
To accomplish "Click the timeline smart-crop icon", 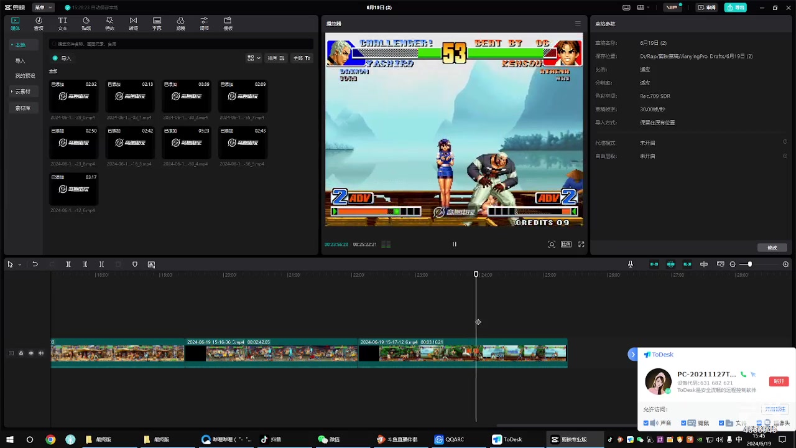I will click(151, 264).
